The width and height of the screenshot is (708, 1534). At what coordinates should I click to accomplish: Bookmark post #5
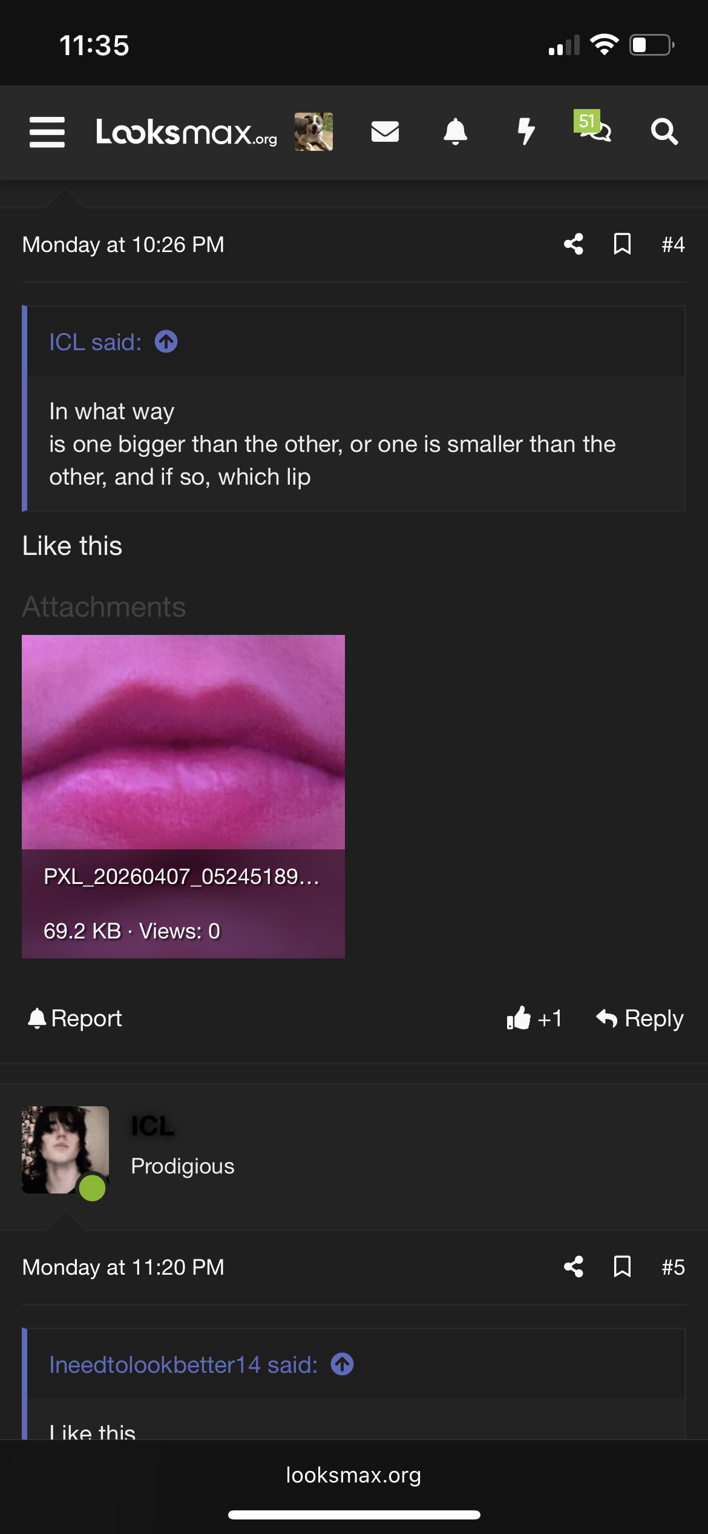coord(622,1267)
